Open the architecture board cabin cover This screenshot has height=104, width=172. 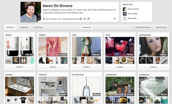click(x=120, y=86)
